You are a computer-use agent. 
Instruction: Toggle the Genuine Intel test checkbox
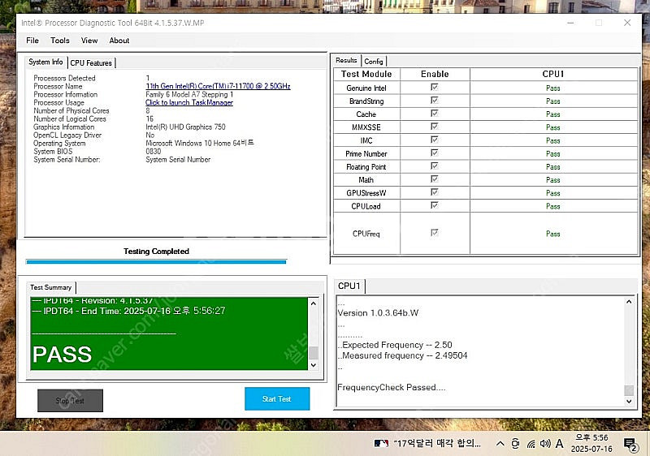click(435, 88)
